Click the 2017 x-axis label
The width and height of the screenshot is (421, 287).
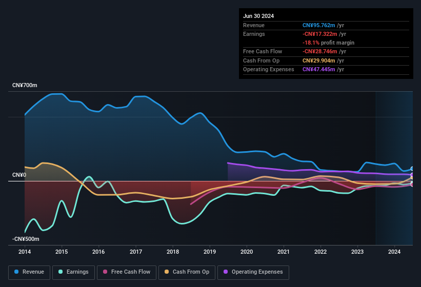tap(135, 252)
